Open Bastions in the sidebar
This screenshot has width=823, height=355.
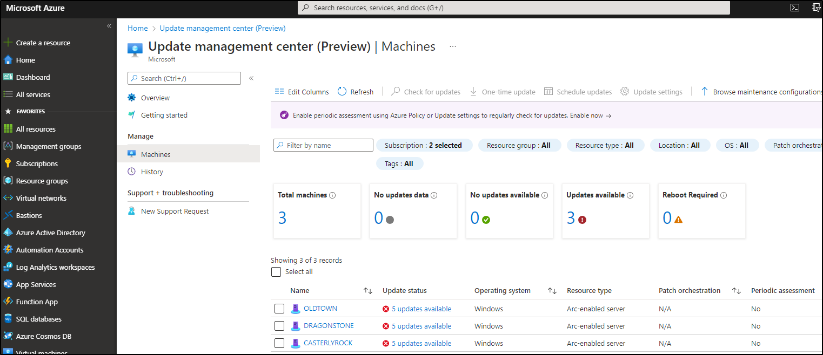(29, 215)
